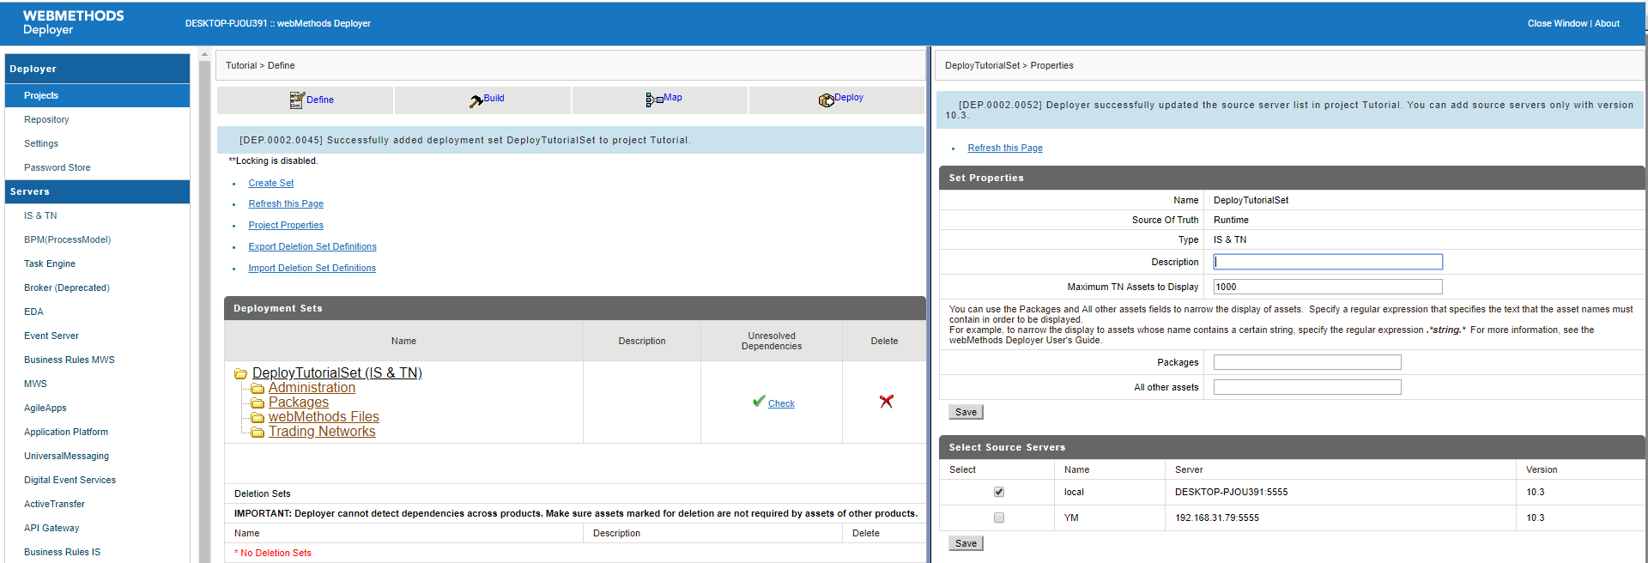Open UniversalMessaging servers page
Viewport: 1648px width, 563px height.
pos(66,456)
